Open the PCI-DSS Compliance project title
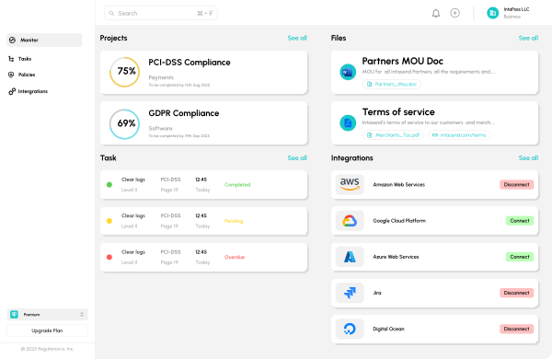 click(x=190, y=63)
